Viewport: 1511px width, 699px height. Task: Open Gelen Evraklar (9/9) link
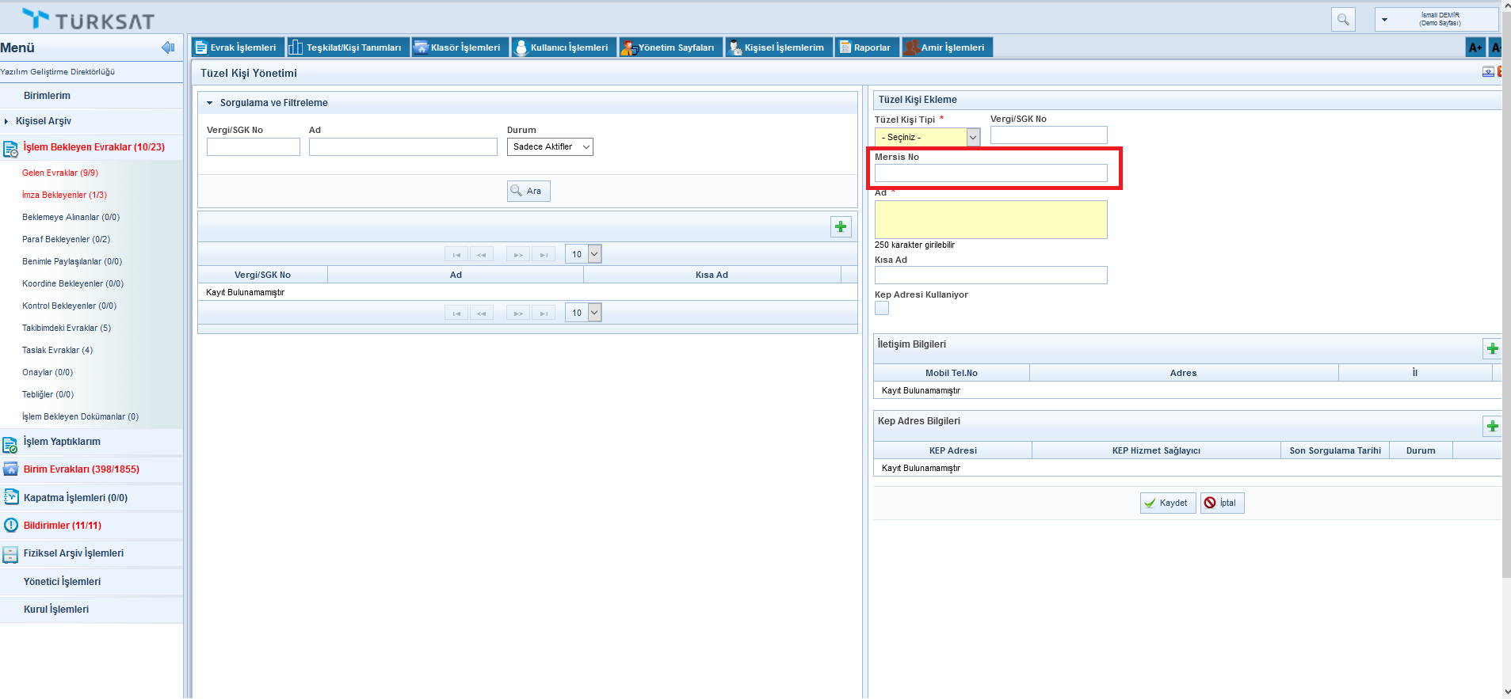(60, 173)
